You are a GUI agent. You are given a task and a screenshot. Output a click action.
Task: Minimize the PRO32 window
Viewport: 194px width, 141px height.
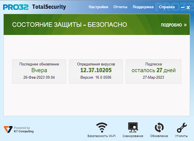coord(183,8)
